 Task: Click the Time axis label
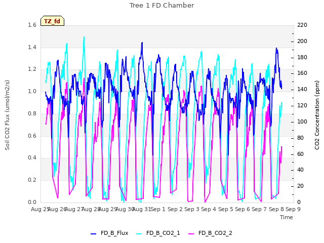287,217
